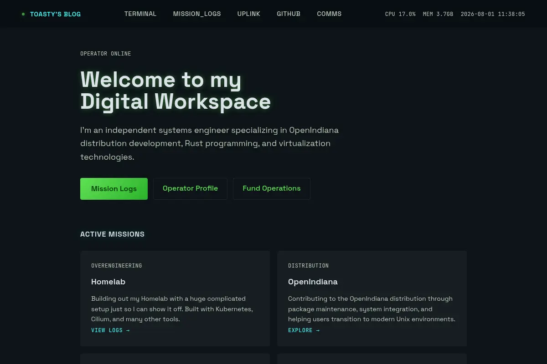Click the Homelab description mentioning Kubernetes
The image size is (547, 364).
pyautogui.click(x=172, y=309)
